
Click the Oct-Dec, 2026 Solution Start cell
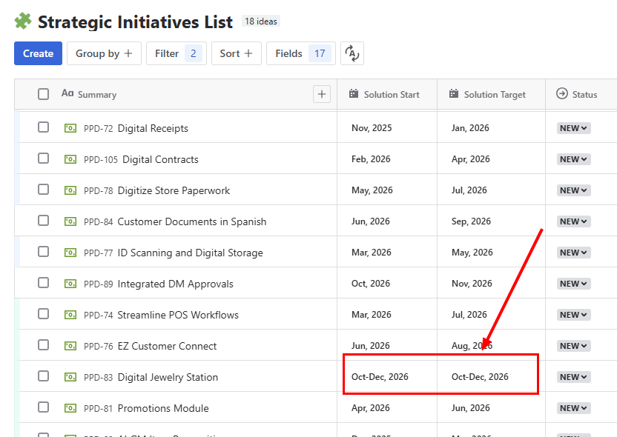coord(380,377)
